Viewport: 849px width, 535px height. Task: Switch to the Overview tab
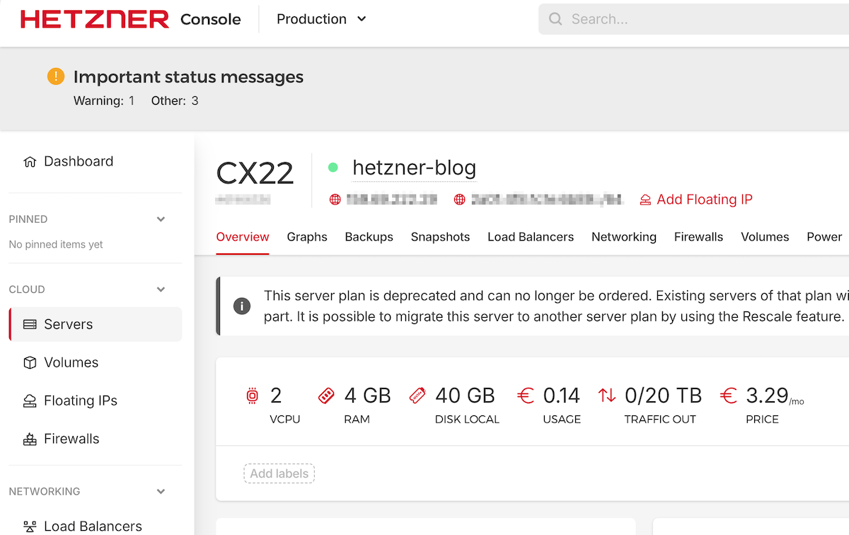pos(243,237)
